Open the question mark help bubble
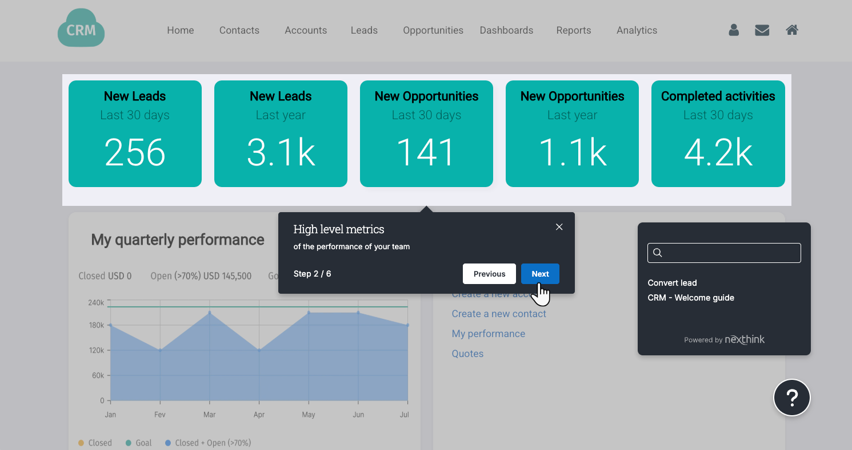 coord(791,398)
